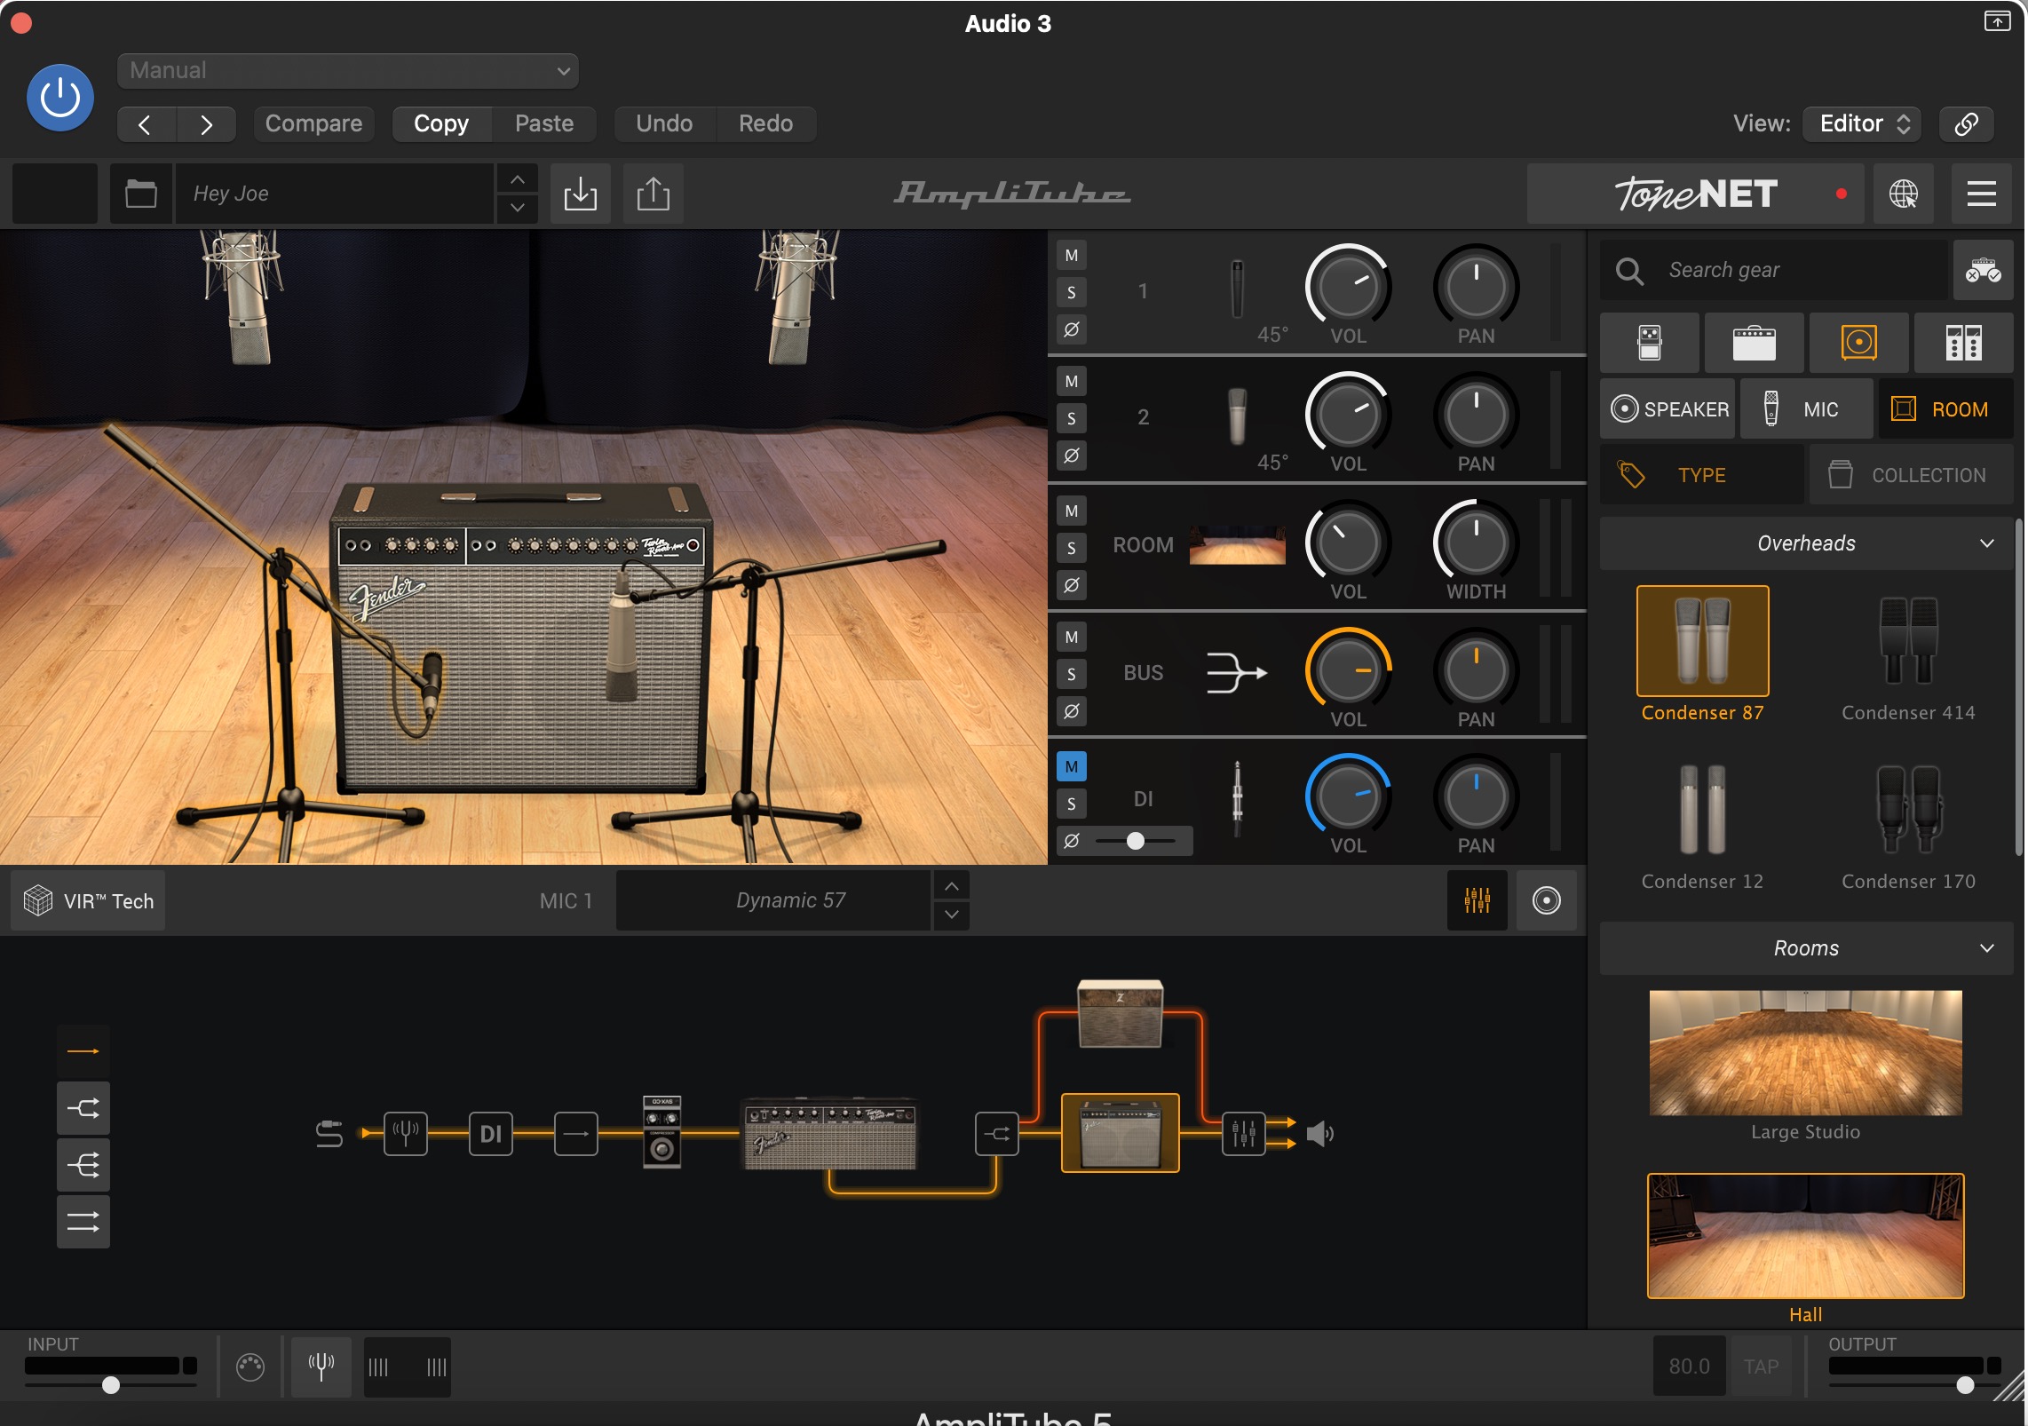Click the OUTPUT level slider handle
Image resolution: width=2028 pixels, height=1426 pixels.
(1966, 1385)
